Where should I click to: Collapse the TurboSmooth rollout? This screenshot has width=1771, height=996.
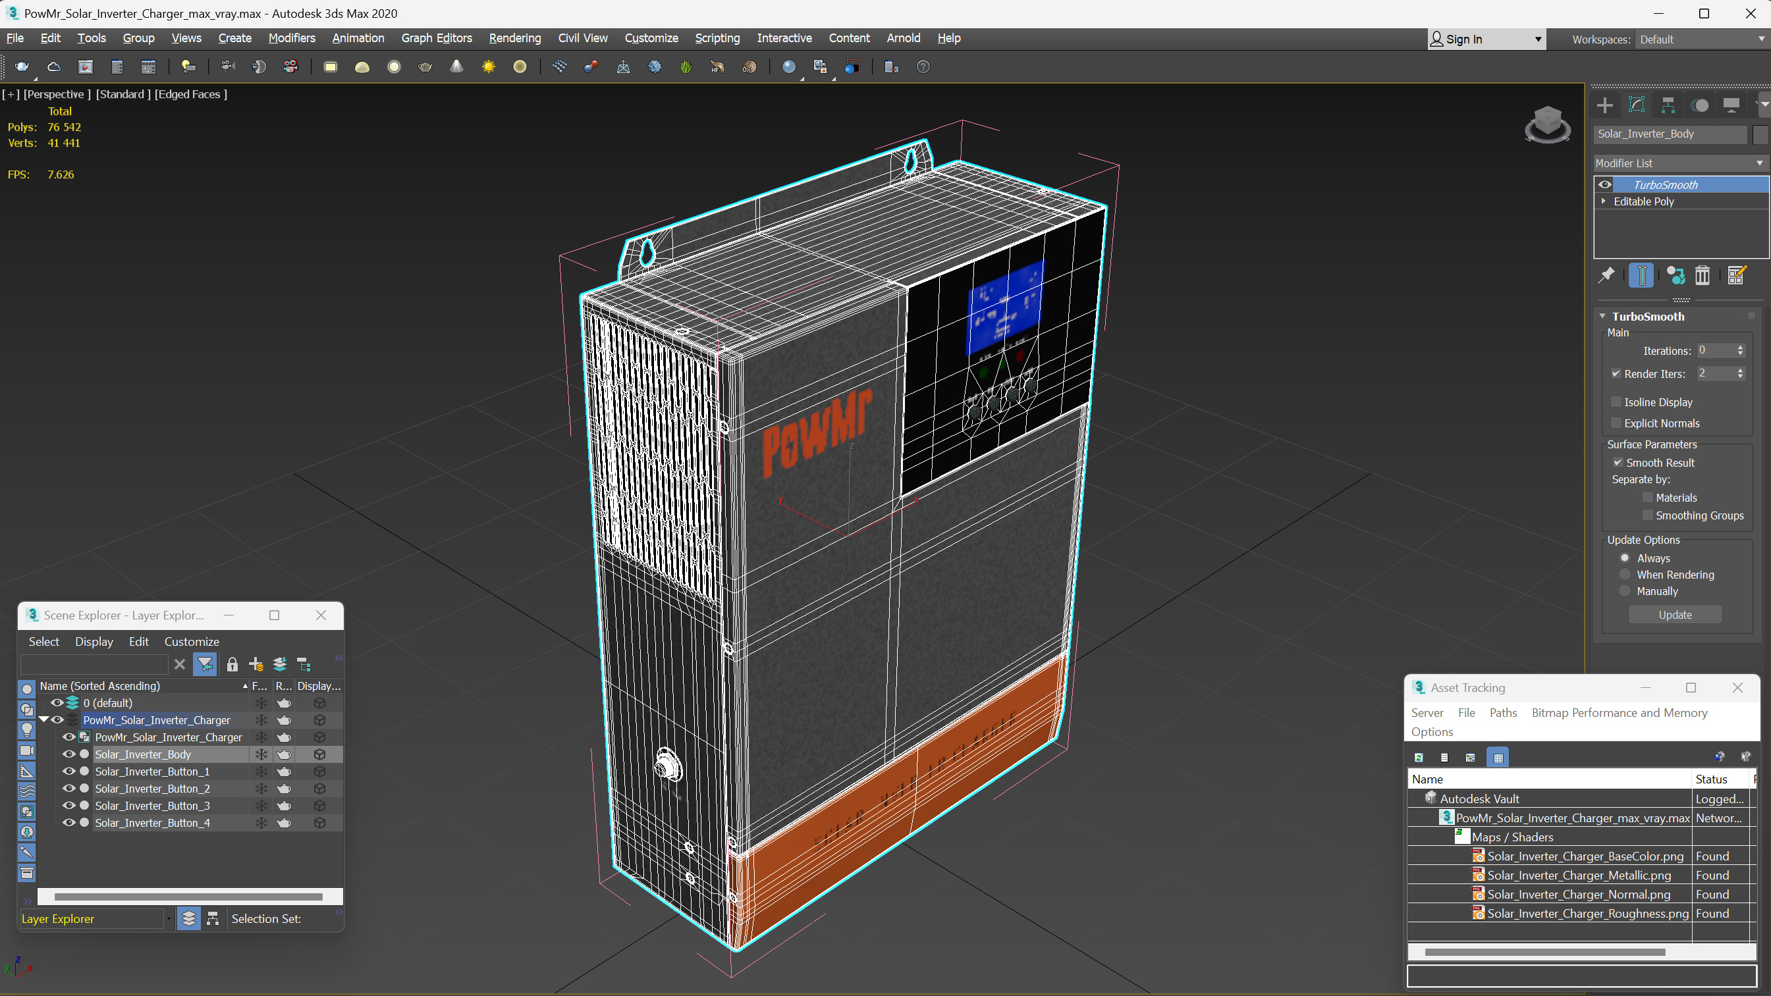pos(1602,316)
